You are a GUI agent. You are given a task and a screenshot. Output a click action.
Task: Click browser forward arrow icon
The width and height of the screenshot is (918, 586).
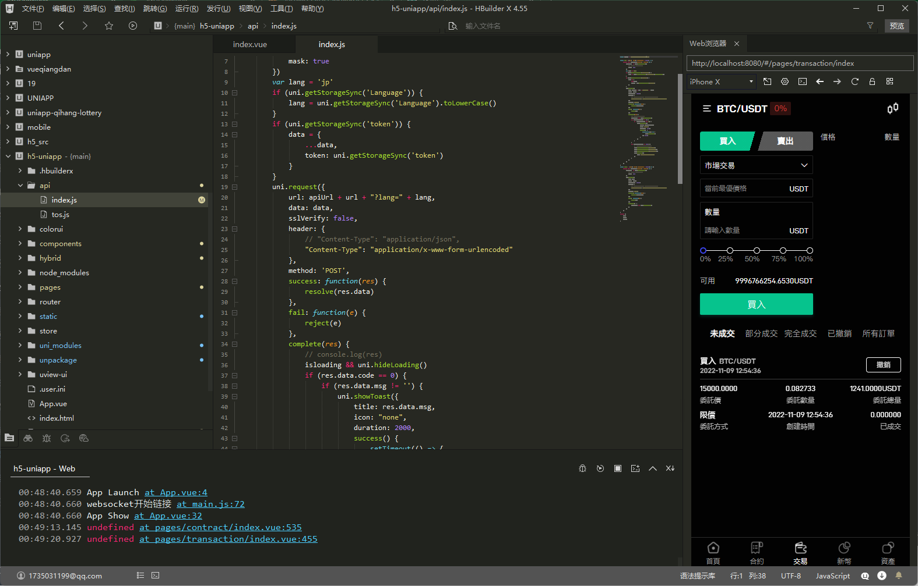pyautogui.click(x=838, y=81)
